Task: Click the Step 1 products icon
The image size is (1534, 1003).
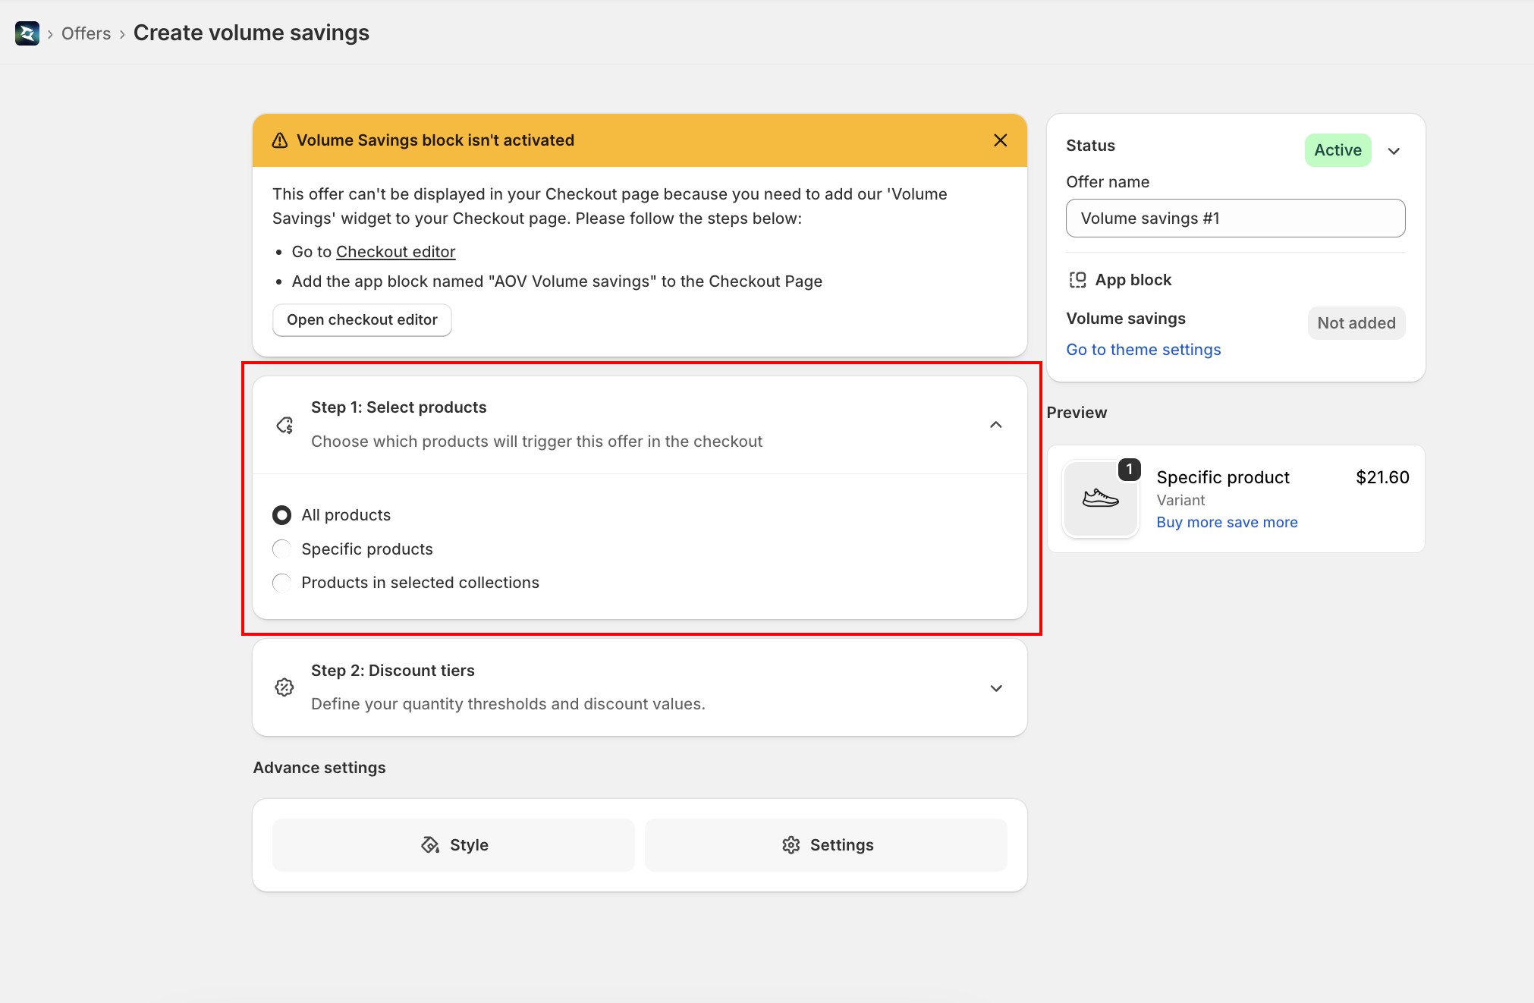Action: (x=284, y=425)
